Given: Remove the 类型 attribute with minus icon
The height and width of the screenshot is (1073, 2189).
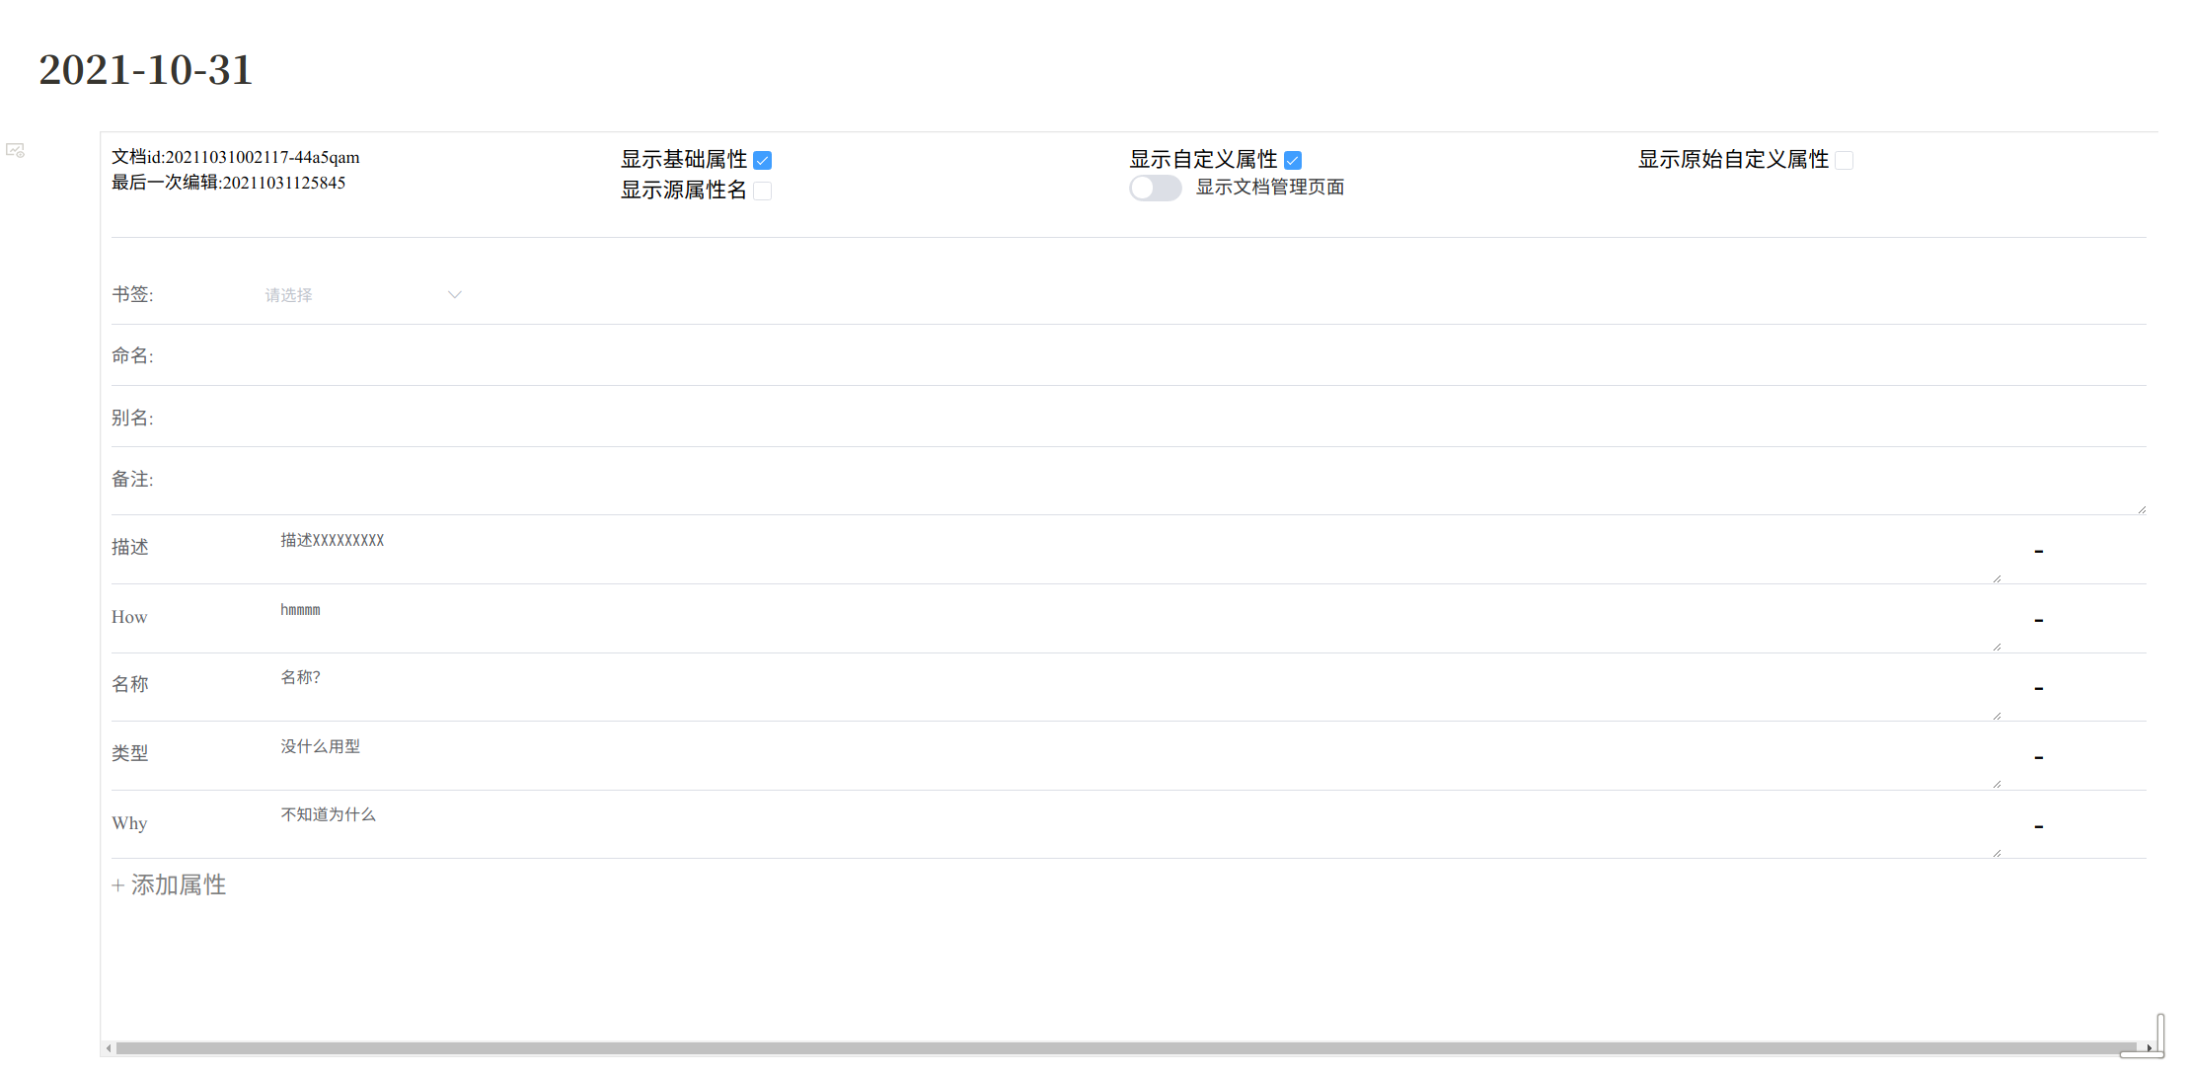Looking at the screenshot, I should 2038,757.
